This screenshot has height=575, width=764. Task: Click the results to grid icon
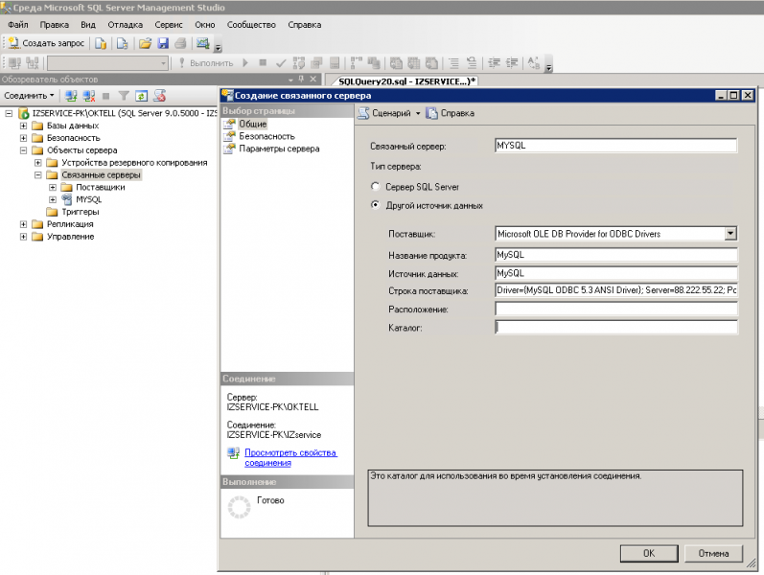tap(414, 63)
